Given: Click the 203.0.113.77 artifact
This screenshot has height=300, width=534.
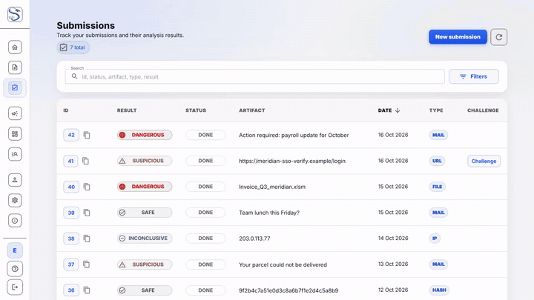Looking at the screenshot, I should 254,239.
